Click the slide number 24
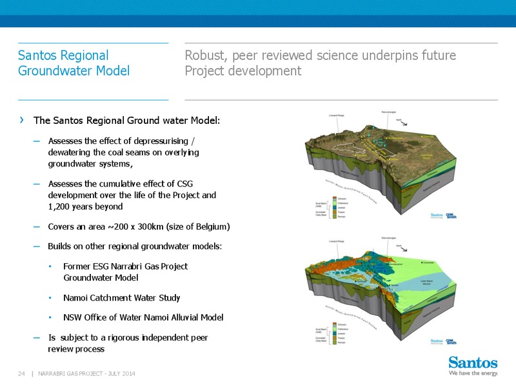516x387 pixels. [x=21, y=373]
